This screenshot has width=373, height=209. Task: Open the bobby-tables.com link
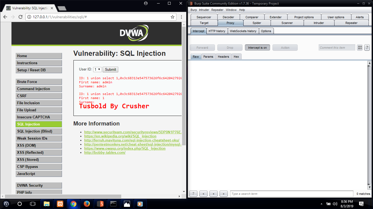(105, 152)
